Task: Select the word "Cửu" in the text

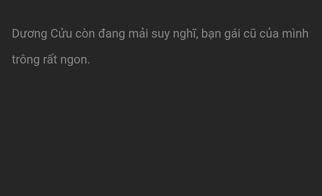Action: click(61, 33)
